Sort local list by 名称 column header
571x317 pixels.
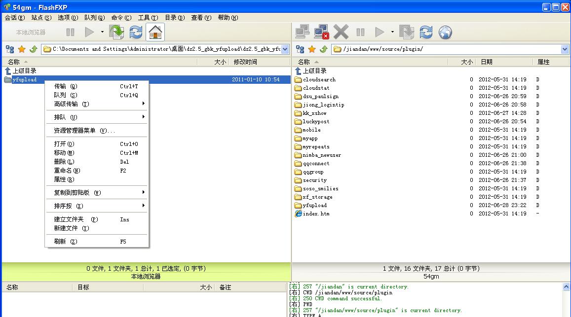(x=99, y=62)
